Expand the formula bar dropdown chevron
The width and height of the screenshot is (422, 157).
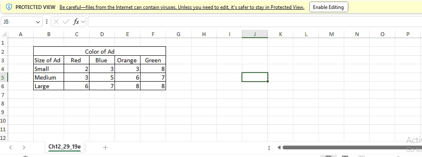click(x=83, y=22)
